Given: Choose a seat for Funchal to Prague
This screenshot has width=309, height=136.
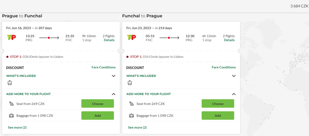Looking at the screenshot, I should point(218,104).
